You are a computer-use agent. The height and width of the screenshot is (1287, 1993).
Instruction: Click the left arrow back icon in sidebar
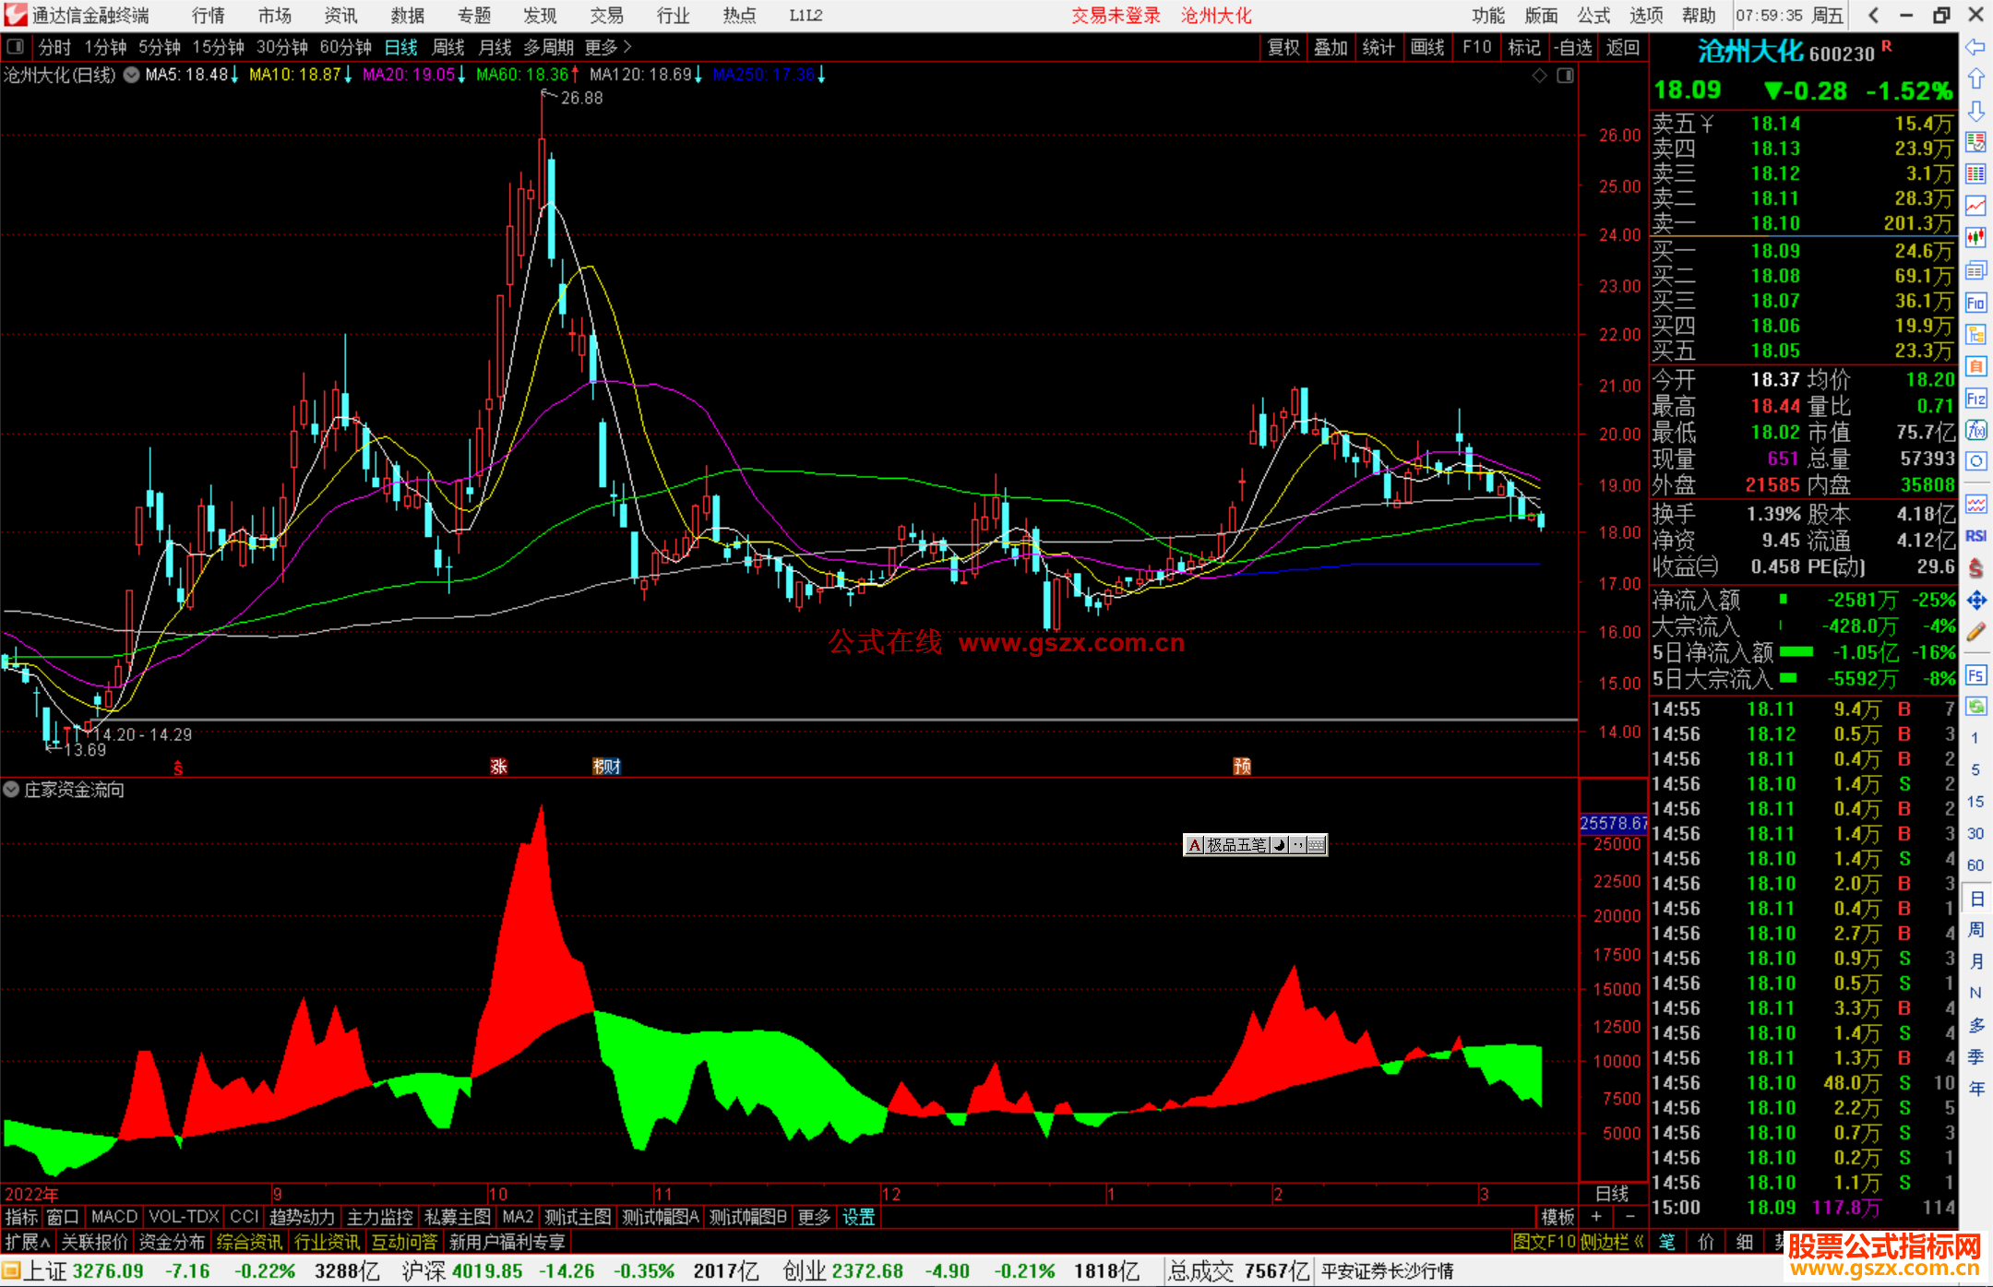[x=1975, y=46]
